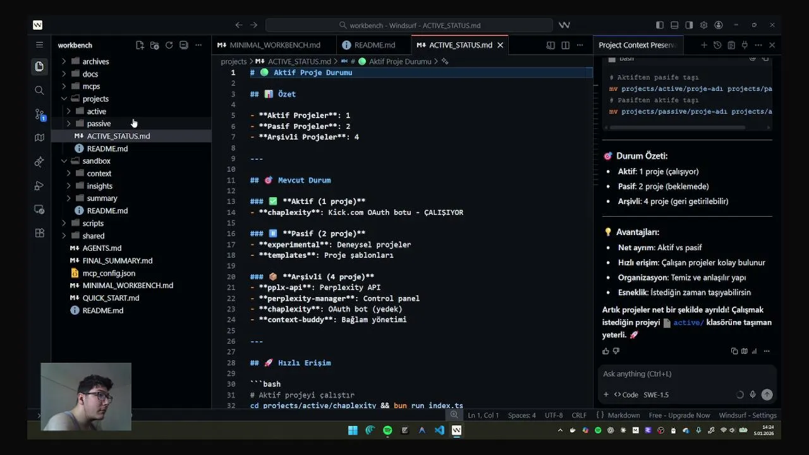The image size is (809, 455).
Task: Open the SWE-1.5 model selector
Action: click(x=656, y=394)
